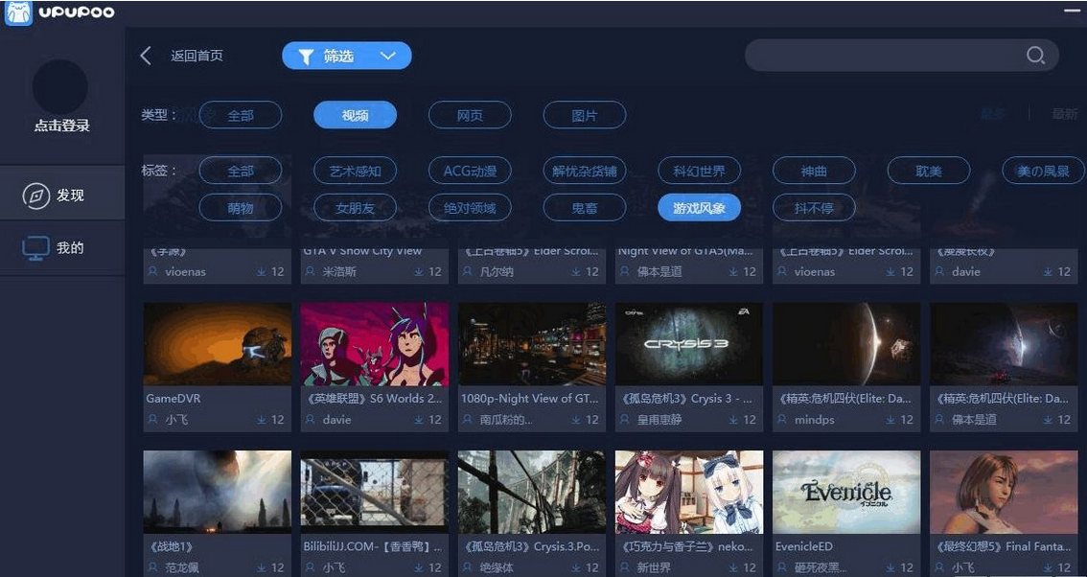Deselect the 游戏风象 tag
This screenshot has height=577, width=1087.
coord(700,207)
